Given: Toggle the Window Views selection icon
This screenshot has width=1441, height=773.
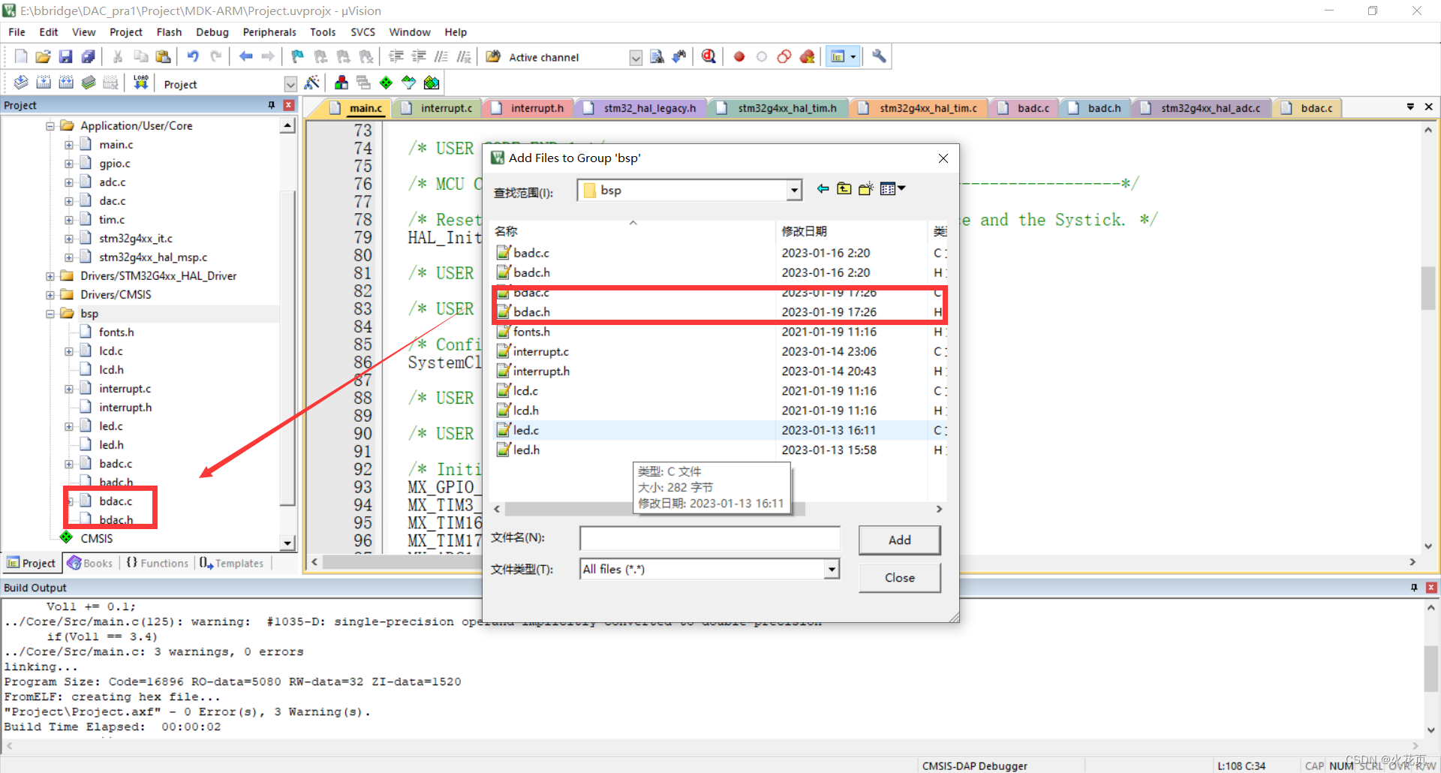Looking at the screenshot, I should click(839, 56).
